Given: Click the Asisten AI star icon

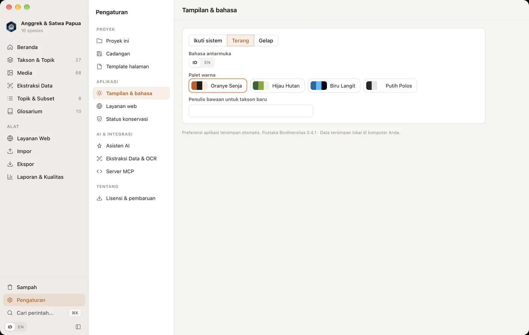Looking at the screenshot, I should [x=99, y=146].
